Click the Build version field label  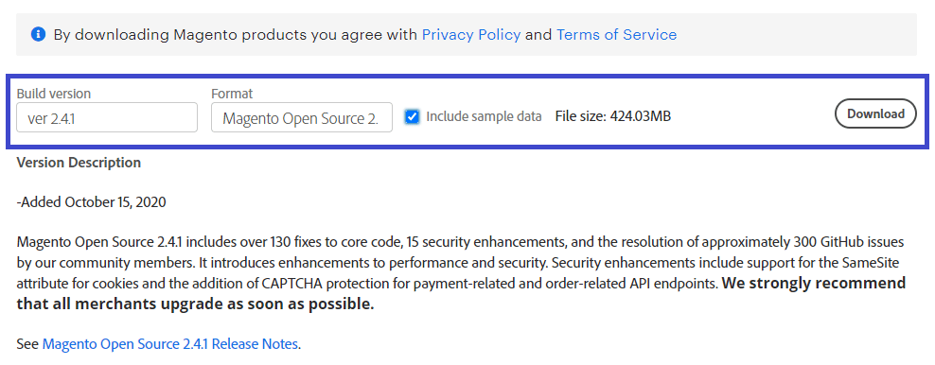[x=54, y=94]
